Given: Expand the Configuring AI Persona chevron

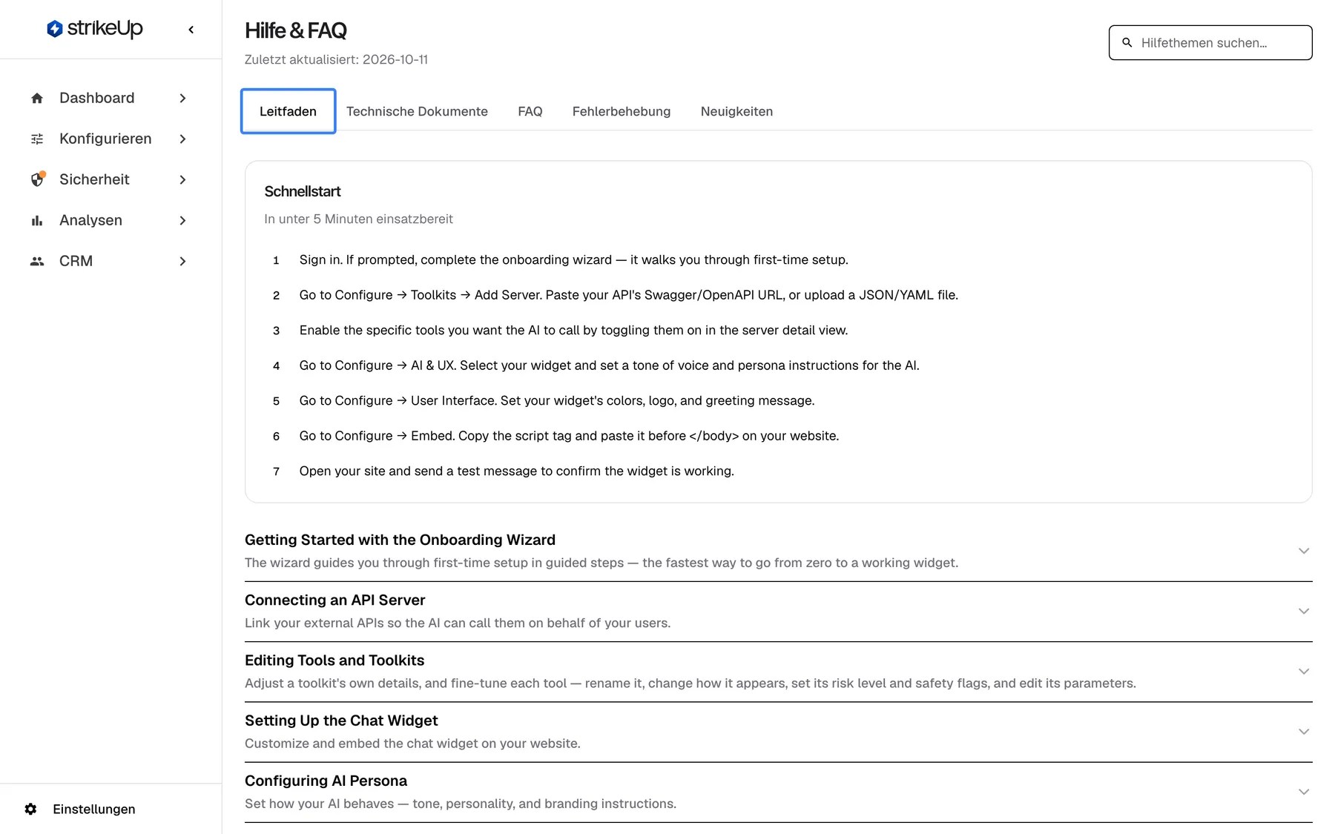Looking at the screenshot, I should coord(1304,792).
